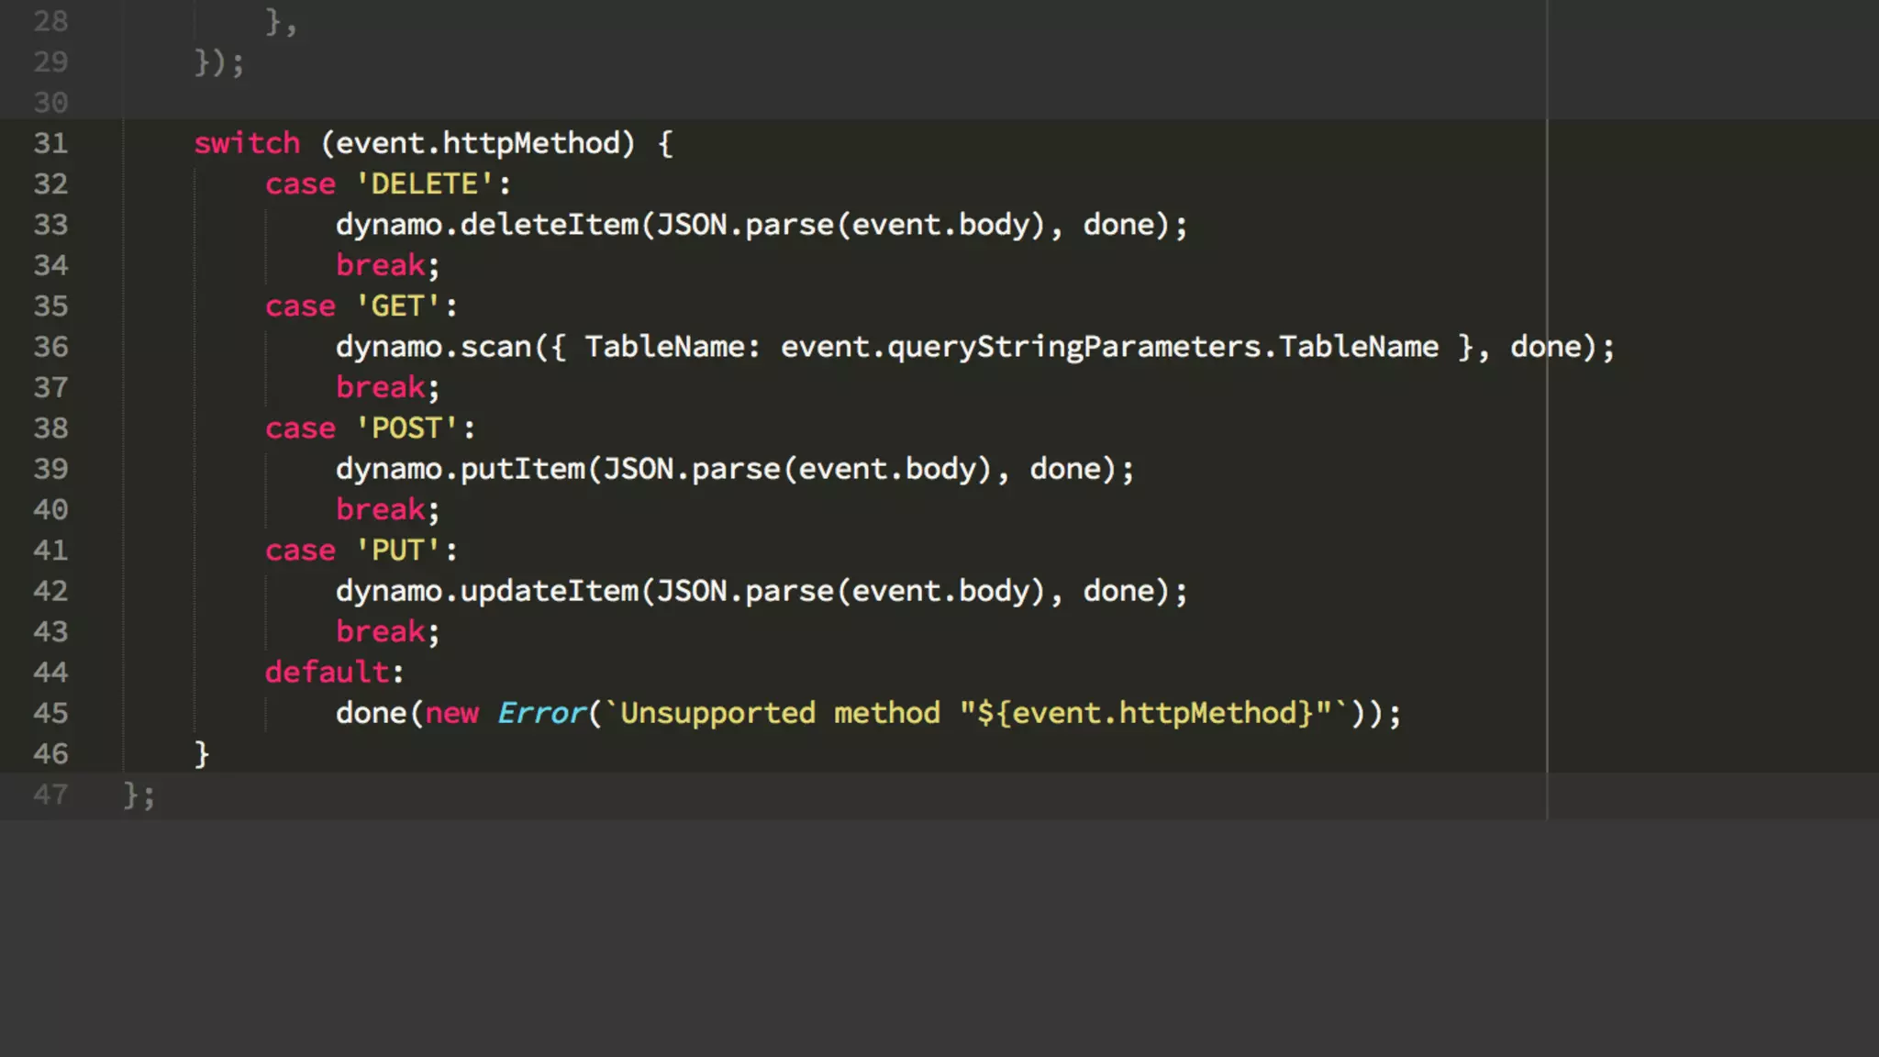The height and width of the screenshot is (1057, 1879).
Task: Click line number 47 in the gutter
Action: pos(50,795)
